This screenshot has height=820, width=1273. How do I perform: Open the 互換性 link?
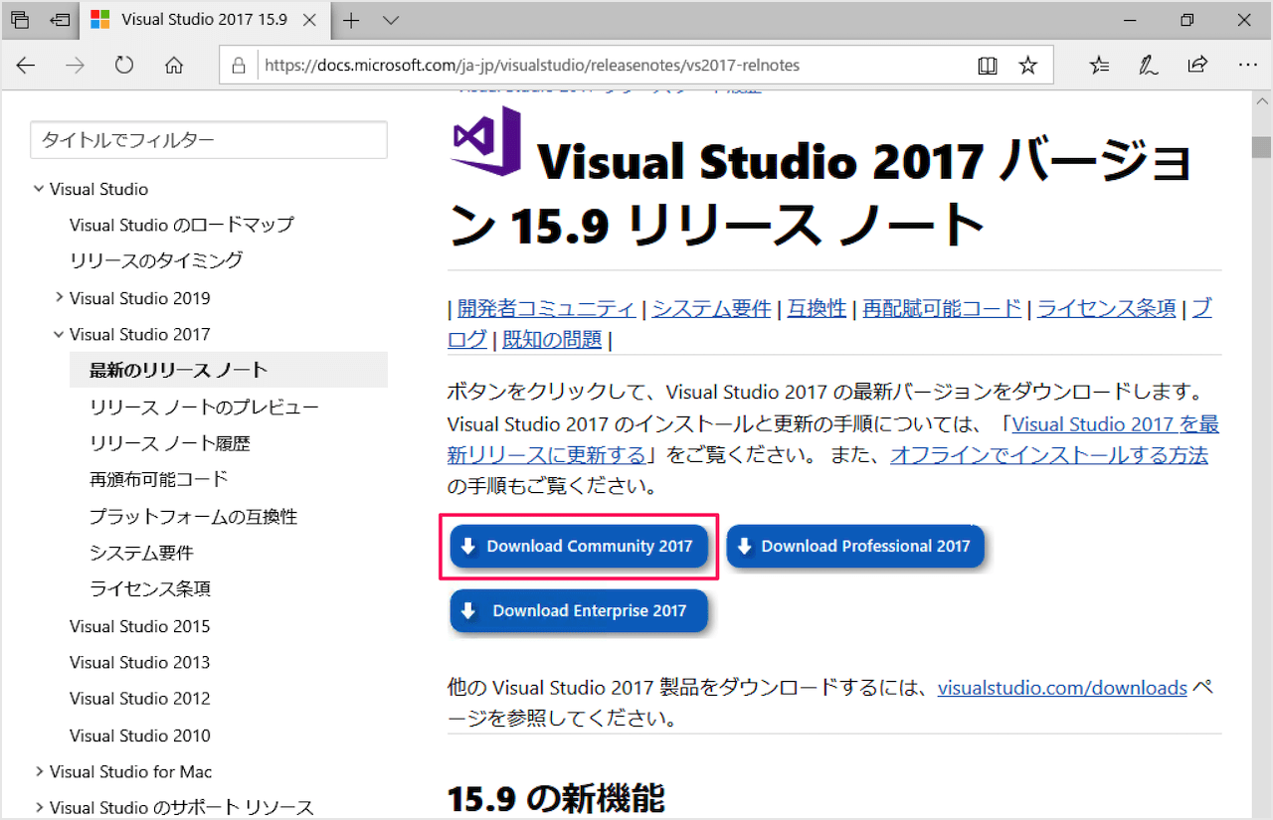coord(817,308)
